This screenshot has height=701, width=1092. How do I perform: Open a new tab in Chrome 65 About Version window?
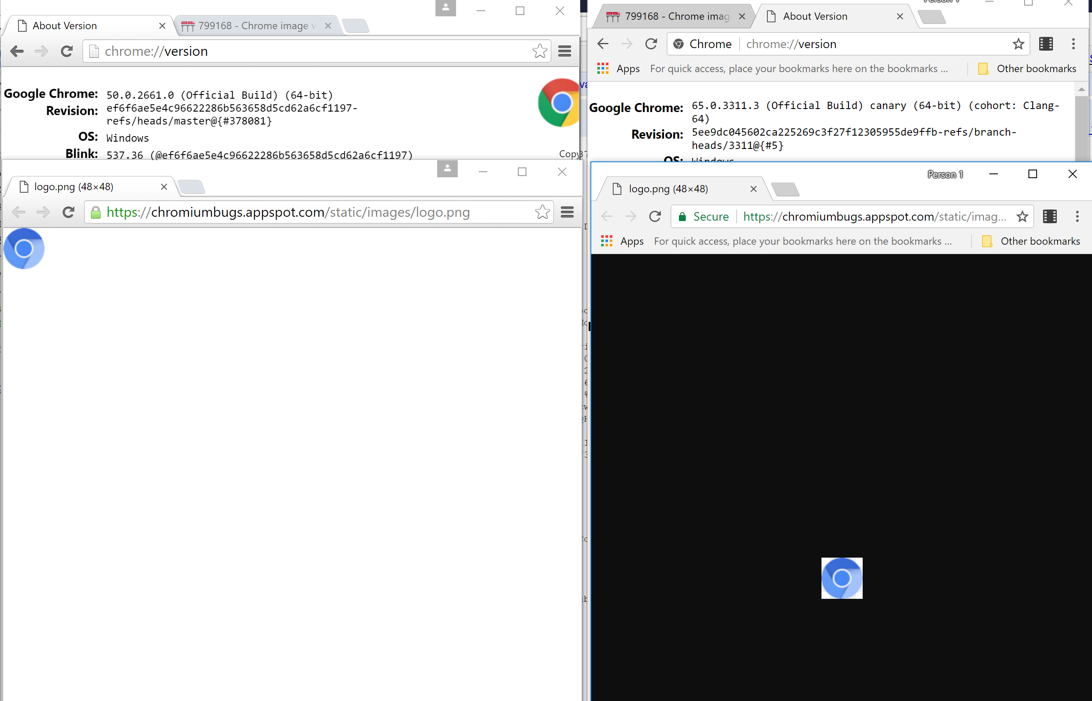click(x=932, y=17)
